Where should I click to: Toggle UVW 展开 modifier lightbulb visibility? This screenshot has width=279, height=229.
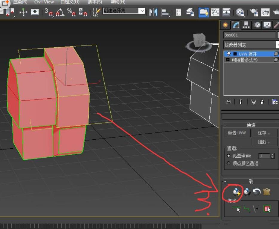click(x=229, y=54)
